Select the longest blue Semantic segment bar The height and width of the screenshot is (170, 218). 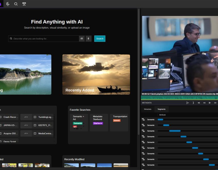175,131
